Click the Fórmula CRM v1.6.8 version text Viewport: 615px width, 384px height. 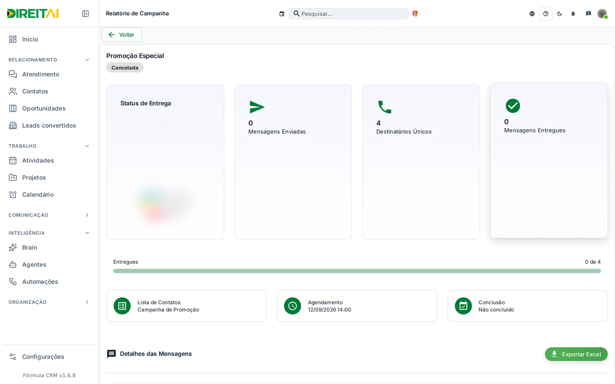pos(49,375)
